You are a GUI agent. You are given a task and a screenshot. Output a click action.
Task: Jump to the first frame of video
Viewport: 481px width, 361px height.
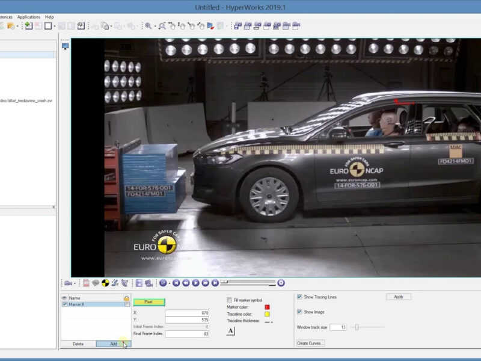(x=176, y=283)
